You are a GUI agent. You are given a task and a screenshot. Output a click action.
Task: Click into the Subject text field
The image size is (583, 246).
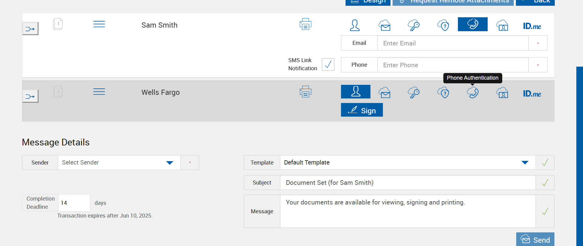coord(407,183)
